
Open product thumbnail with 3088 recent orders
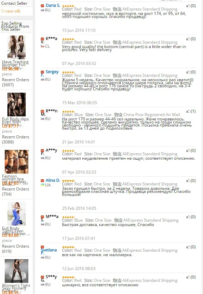click(x=17, y=105)
